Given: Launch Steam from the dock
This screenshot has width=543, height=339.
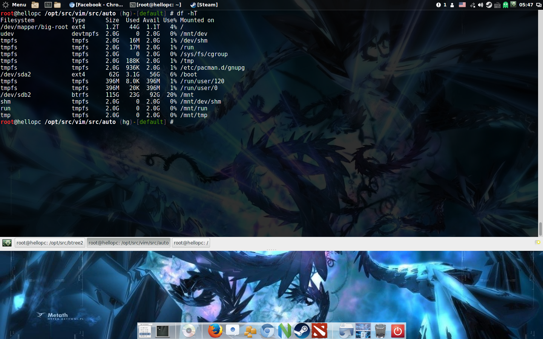Looking at the screenshot, I should point(302,331).
